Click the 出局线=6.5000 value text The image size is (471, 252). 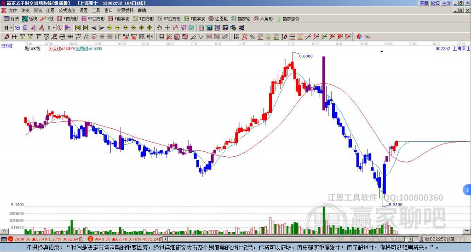coord(89,49)
